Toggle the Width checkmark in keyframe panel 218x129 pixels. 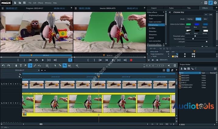(151, 56)
